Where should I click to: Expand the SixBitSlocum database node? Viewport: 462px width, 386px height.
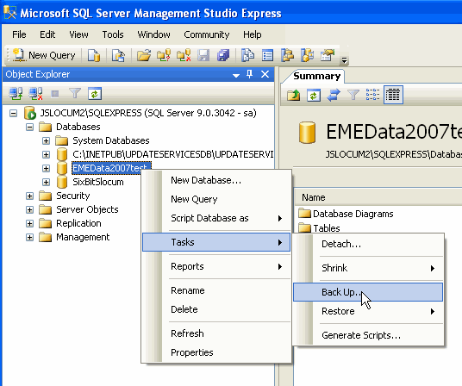pyautogui.click(x=46, y=182)
